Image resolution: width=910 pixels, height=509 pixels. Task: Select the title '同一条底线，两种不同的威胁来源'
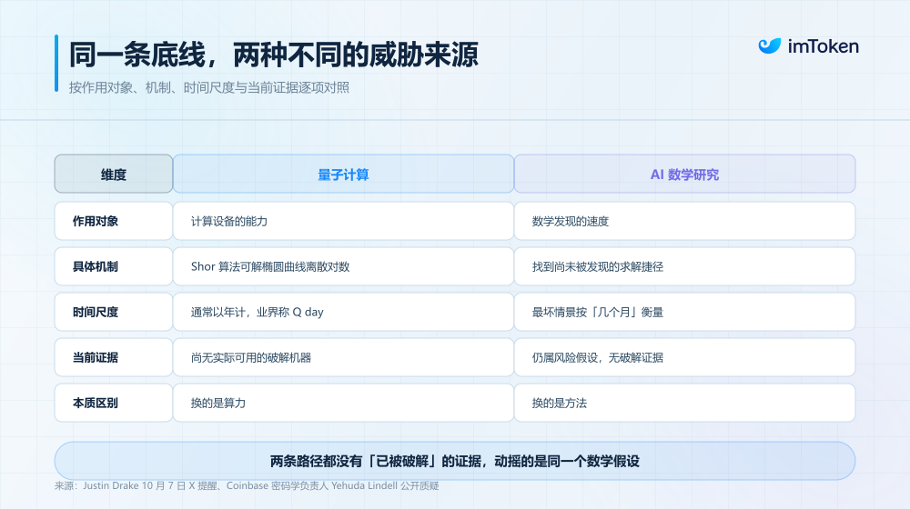(273, 55)
